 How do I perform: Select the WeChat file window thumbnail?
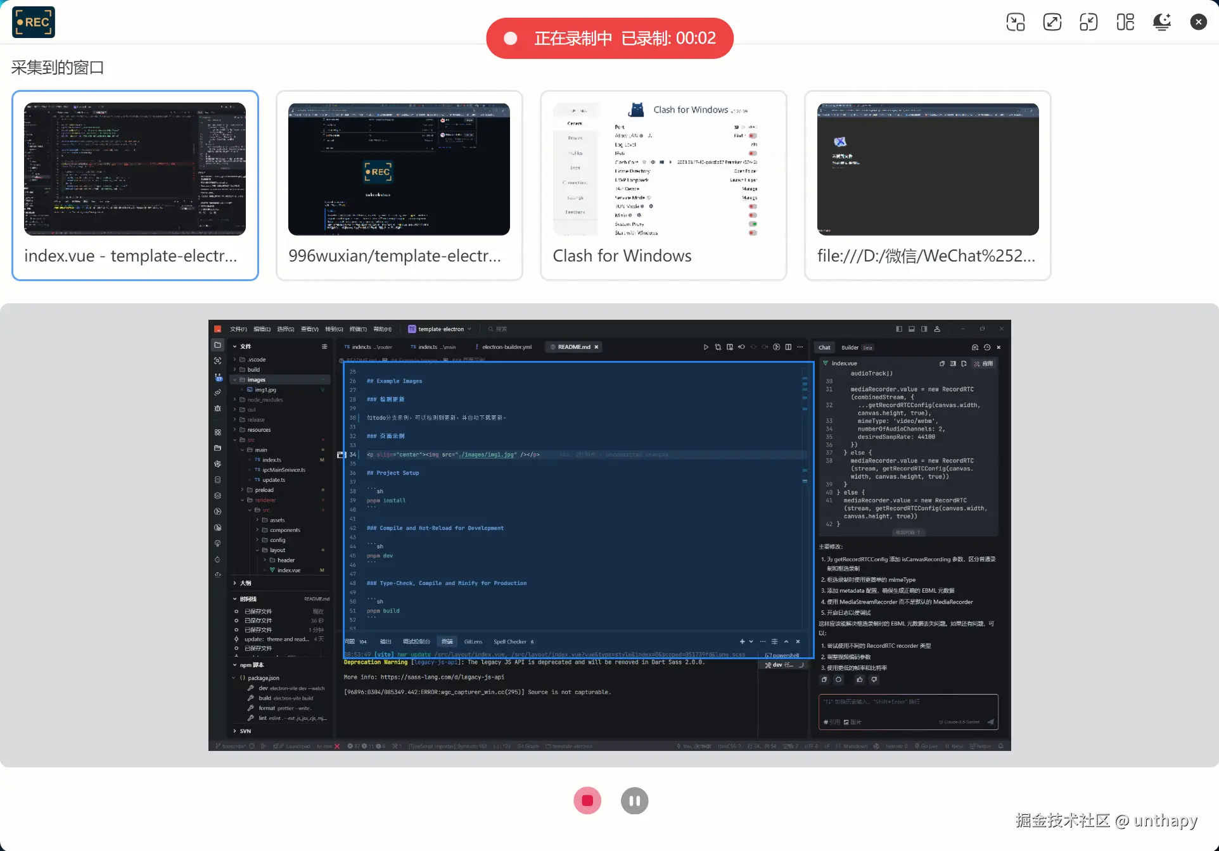(928, 185)
